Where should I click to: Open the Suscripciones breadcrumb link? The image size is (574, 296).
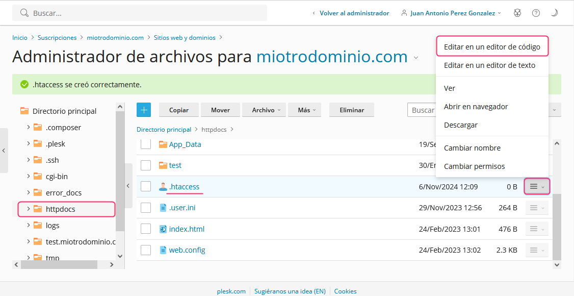pyautogui.click(x=57, y=38)
